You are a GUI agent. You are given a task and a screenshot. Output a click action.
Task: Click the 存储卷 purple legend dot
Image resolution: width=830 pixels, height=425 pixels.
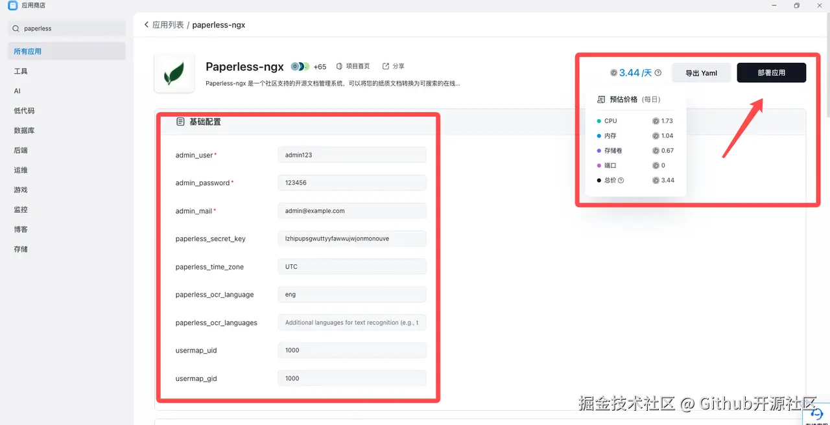pyautogui.click(x=599, y=150)
